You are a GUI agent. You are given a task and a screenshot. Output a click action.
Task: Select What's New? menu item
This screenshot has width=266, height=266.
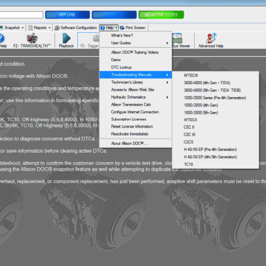135,35
